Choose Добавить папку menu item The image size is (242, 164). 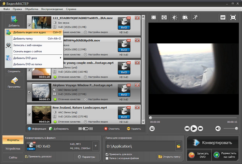(34, 39)
